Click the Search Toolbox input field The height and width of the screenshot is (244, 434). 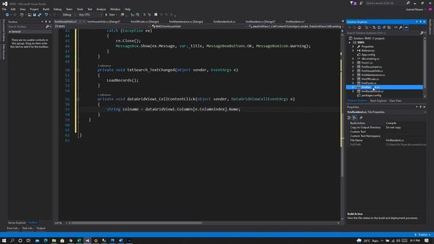click(x=26, y=26)
